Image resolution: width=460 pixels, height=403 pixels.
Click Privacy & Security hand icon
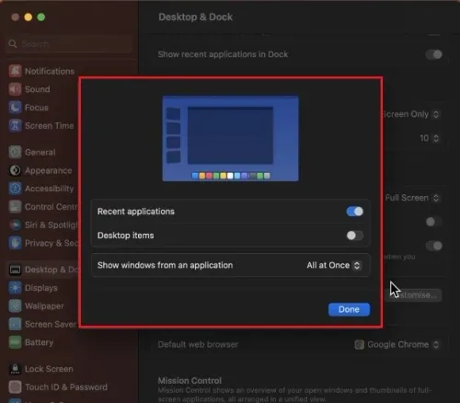[15, 243]
